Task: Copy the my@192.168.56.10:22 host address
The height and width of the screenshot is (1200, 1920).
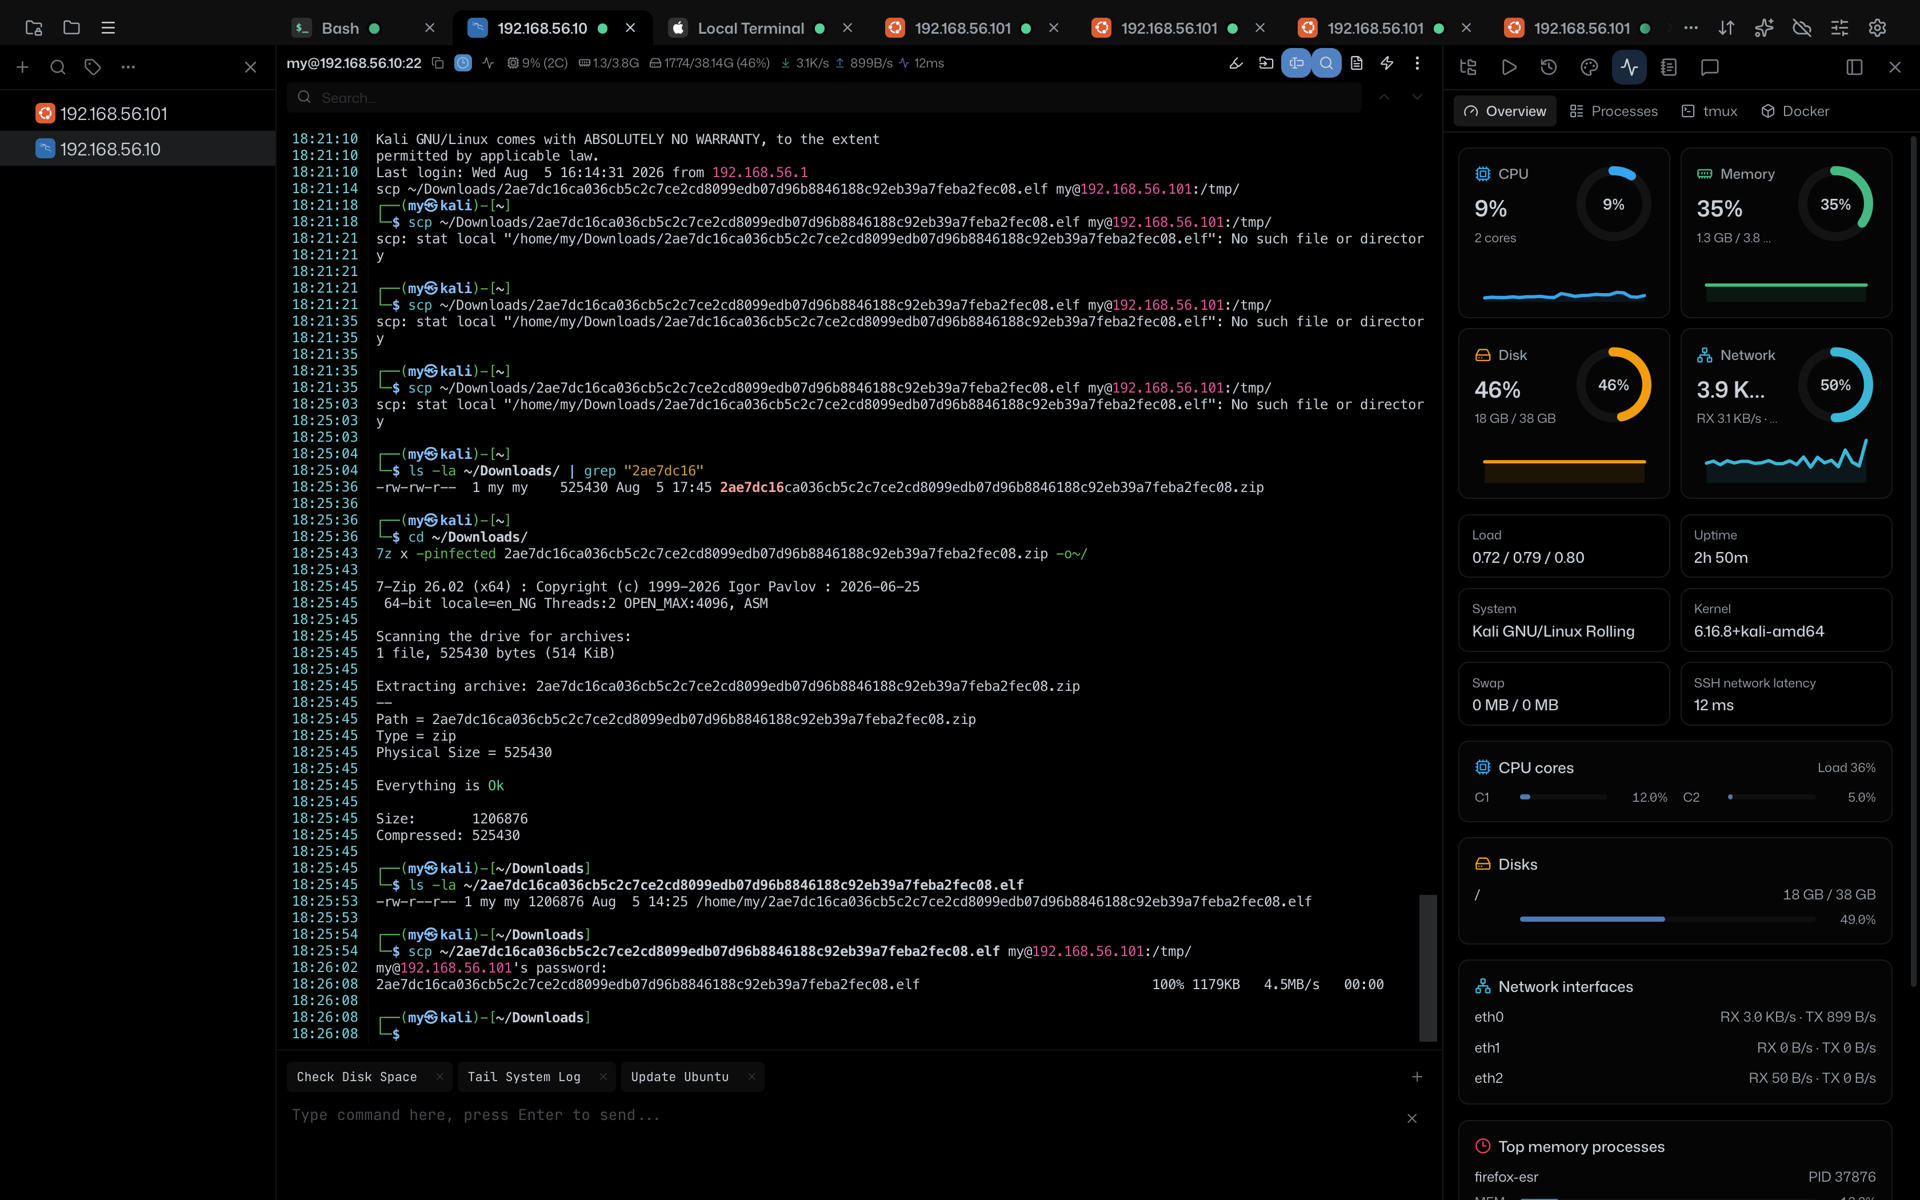Action: click(x=437, y=63)
